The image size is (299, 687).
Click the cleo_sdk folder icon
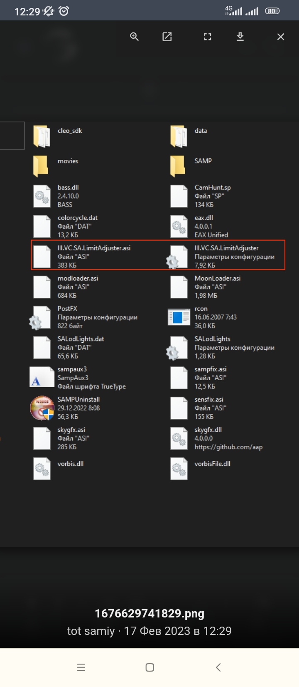[42, 137]
